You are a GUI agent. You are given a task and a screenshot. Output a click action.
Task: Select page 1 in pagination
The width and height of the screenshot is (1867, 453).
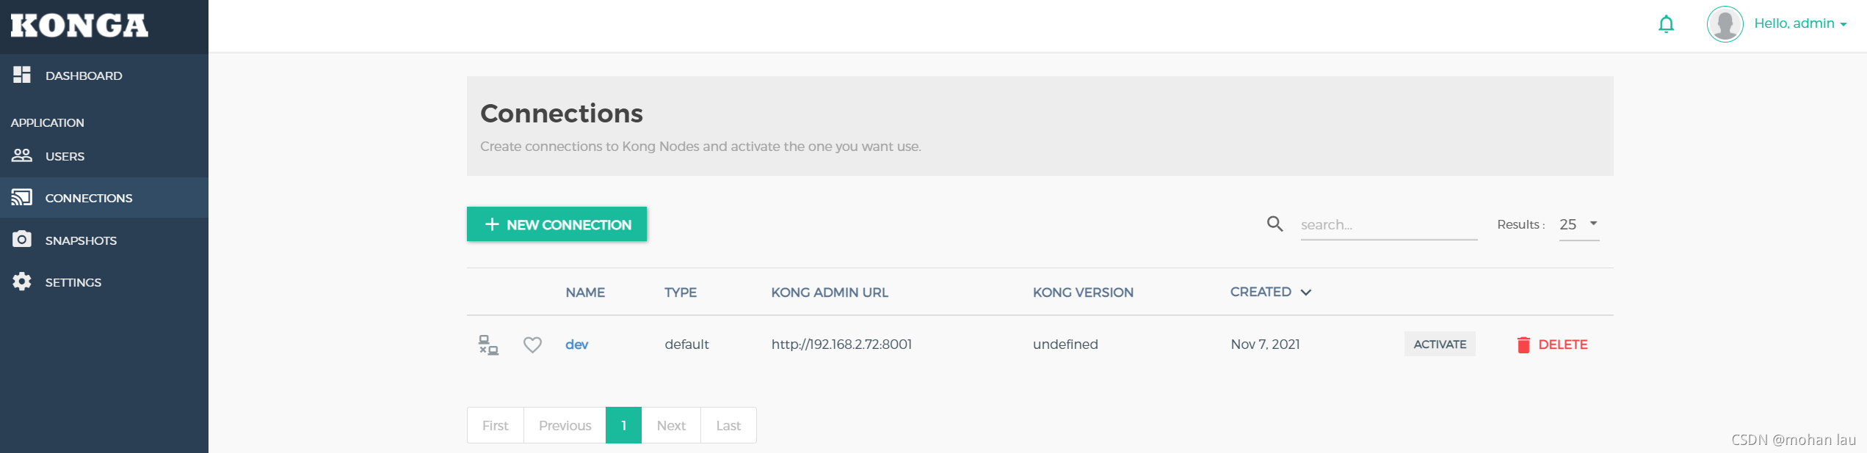pos(623,425)
